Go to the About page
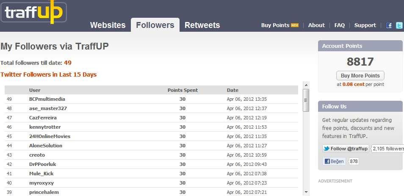The image size is (404, 196). pos(316,25)
